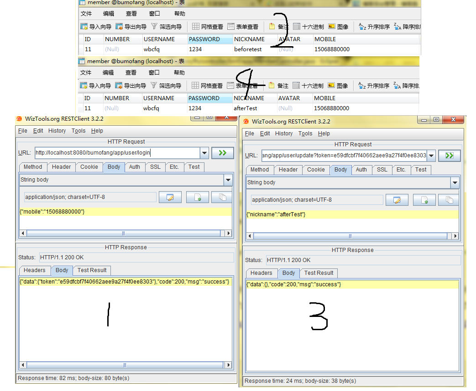Edit content type icon in update RESTClient
Viewport: 476px width, 391px height.
397,200
